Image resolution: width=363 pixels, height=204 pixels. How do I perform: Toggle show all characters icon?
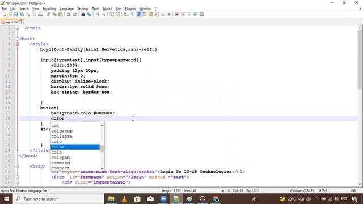(x=132, y=14)
